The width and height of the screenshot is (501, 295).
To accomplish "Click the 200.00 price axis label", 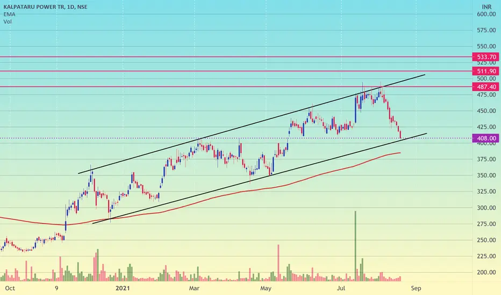I will (x=486, y=272).
